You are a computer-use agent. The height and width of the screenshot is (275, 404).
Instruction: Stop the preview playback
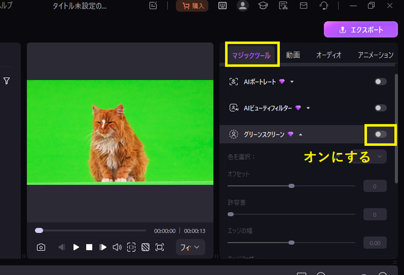[89, 247]
